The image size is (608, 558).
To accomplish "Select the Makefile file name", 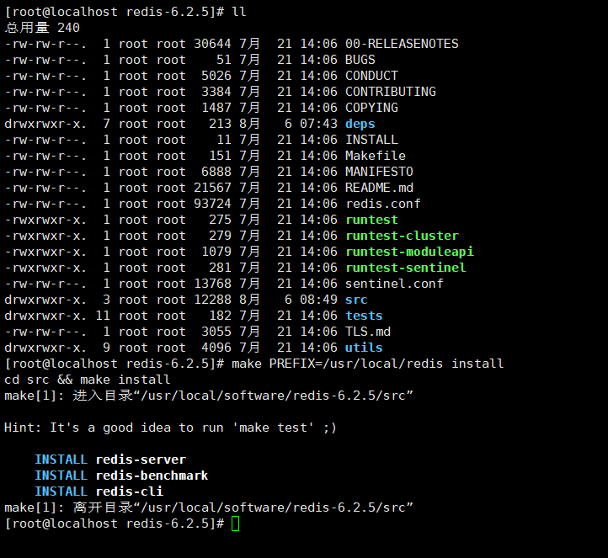I will point(376,156).
